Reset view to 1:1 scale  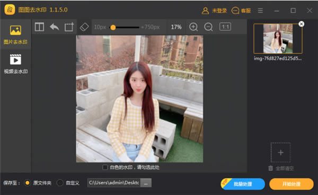coord(225,27)
